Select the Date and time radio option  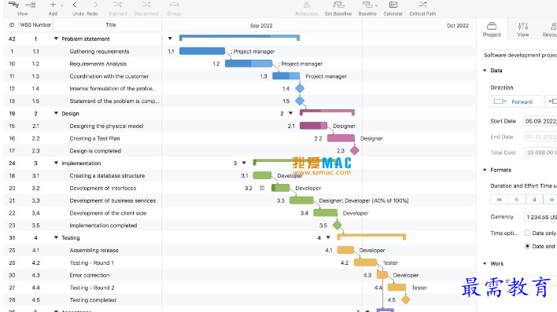(x=528, y=246)
